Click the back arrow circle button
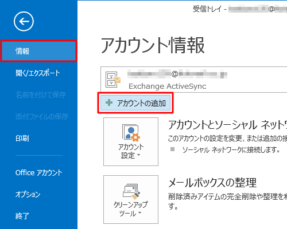This screenshot has height=229, width=287. coord(24,21)
